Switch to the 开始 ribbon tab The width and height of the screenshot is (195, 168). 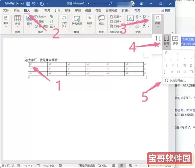pos(16,10)
